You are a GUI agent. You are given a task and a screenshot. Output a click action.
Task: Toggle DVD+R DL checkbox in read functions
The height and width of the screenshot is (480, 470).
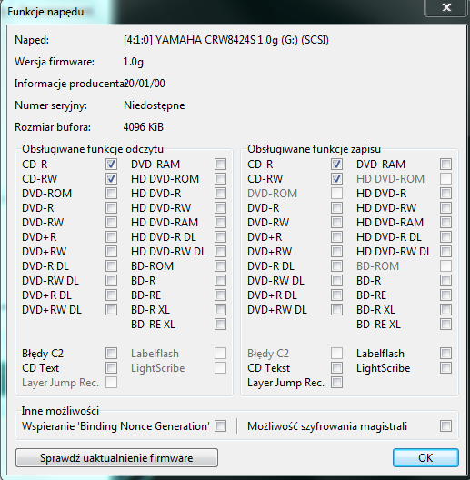click(x=111, y=295)
